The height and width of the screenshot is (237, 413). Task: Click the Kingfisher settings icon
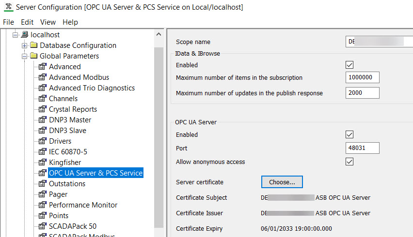pyautogui.click(x=42, y=162)
